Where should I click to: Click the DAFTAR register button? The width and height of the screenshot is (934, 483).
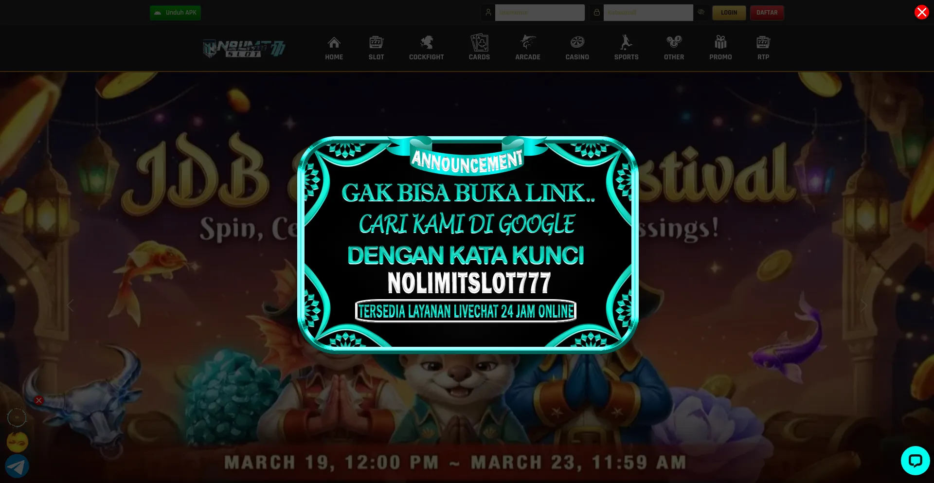tap(767, 13)
